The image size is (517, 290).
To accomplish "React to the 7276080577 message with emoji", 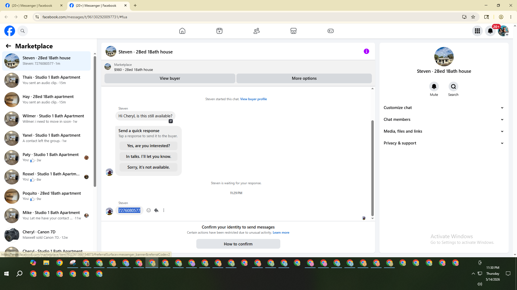I will pyautogui.click(x=149, y=210).
